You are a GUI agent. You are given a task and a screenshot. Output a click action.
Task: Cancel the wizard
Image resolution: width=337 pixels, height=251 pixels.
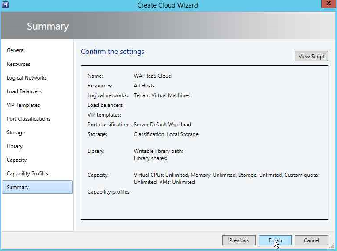(x=311, y=240)
